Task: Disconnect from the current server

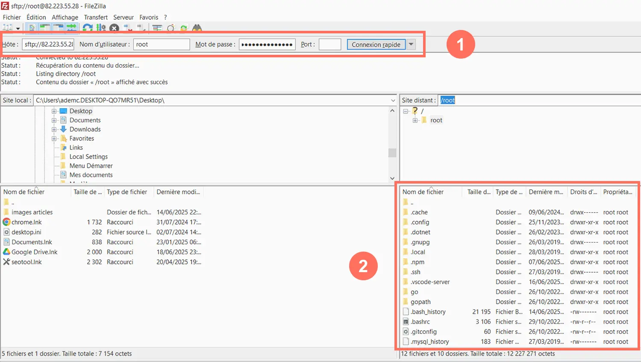Action: click(128, 28)
